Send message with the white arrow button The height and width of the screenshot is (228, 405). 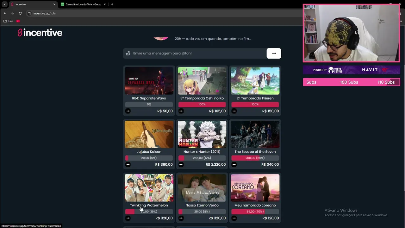tap(274, 53)
